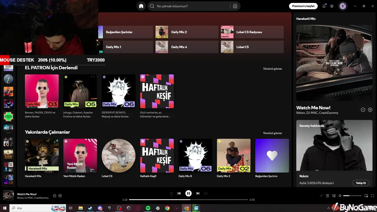Seek in the song progress bar
377x212 pixels.
click(188, 200)
